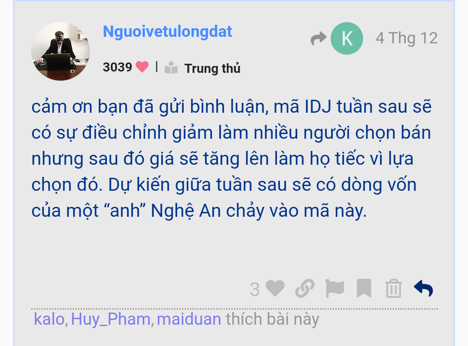Viewport: 468px width, 346px height.
Task: Delete the post using the trash icon
Action: [x=393, y=288]
